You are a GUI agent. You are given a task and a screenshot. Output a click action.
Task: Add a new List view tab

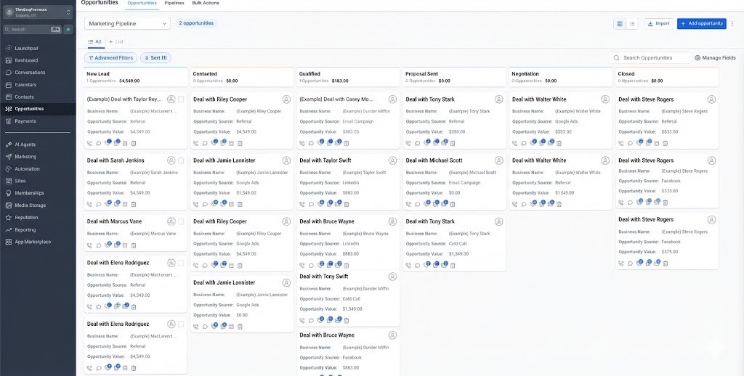click(x=116, y=41)
